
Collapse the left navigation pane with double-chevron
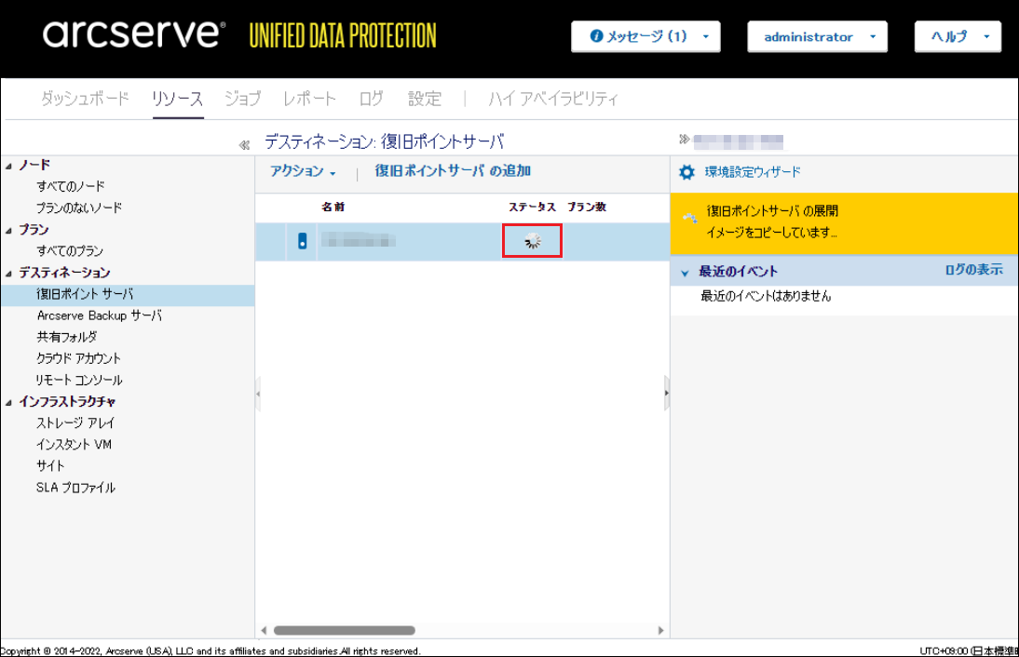tap(244, 144)
